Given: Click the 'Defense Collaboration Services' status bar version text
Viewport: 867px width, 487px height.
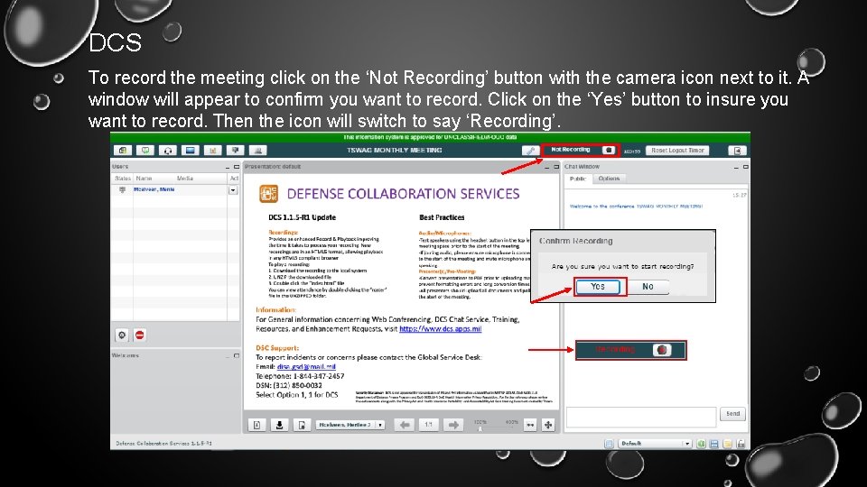Looking at the screenshot, I should click(163, 444).
